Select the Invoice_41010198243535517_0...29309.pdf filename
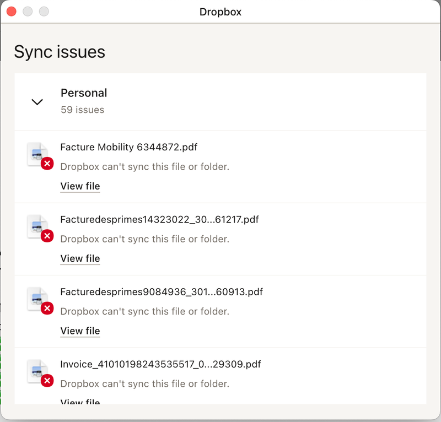 click(x=160, y=364)
